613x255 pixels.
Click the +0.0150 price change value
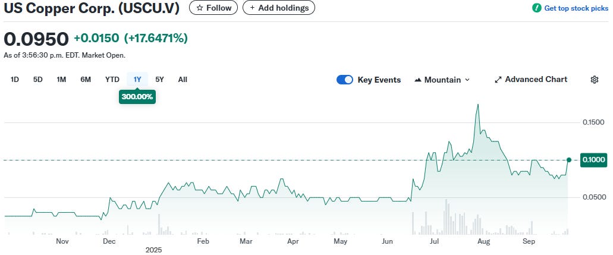(96, 38)
